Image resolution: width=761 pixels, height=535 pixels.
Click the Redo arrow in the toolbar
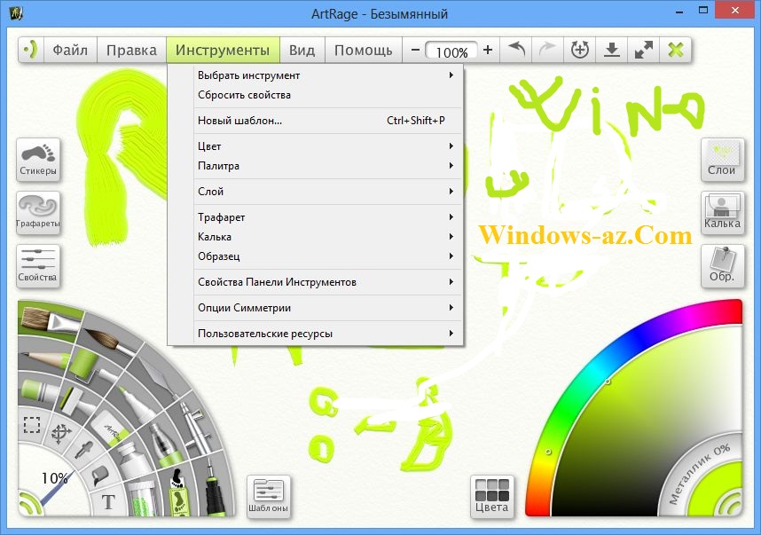547,50
